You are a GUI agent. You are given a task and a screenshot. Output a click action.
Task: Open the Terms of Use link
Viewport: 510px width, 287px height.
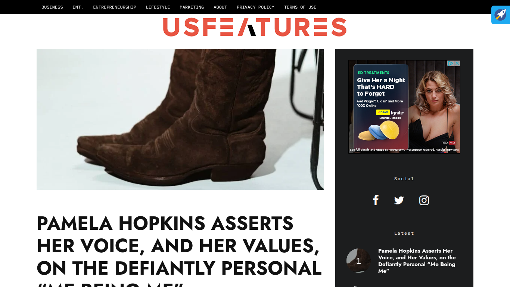[x=300, y=7]
